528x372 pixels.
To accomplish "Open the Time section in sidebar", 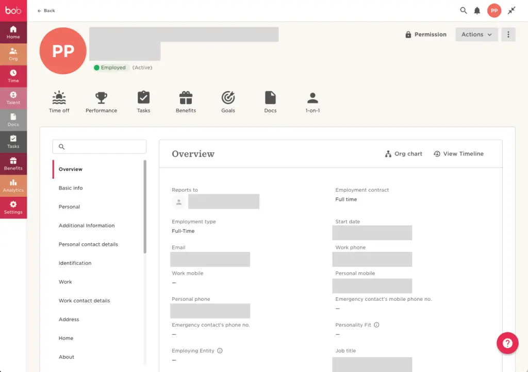I will tap(13, 76).
